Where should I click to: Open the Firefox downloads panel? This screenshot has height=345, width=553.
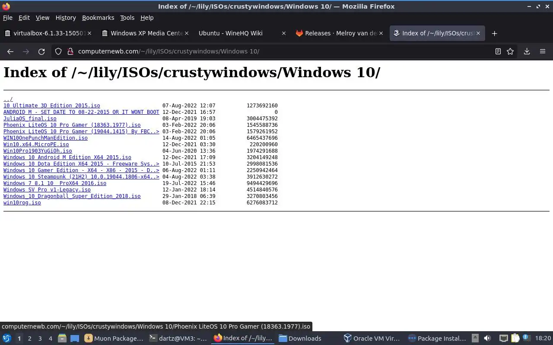[527, 51]
